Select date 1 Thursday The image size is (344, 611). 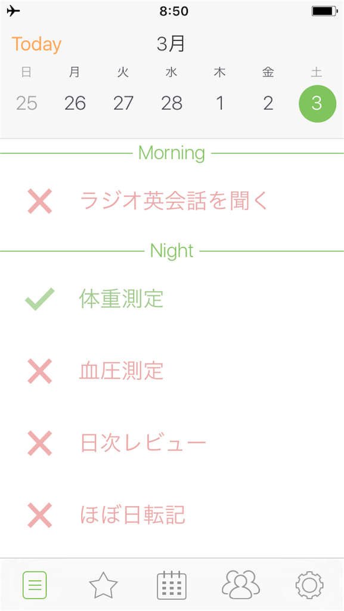[220, 103]
